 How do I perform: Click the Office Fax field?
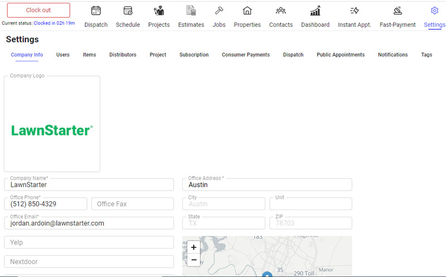click(x=133, y=204)
